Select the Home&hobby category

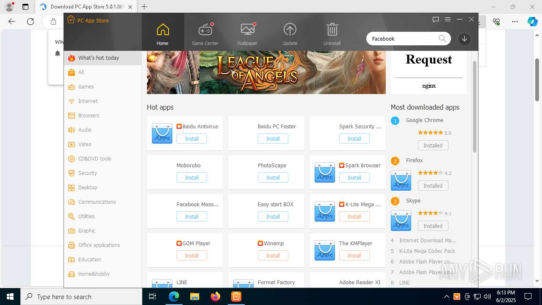[102, 274]
